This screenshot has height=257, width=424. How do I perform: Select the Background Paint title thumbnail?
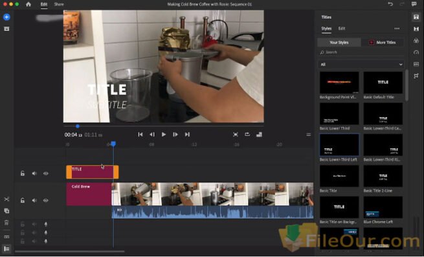click(x=339, y=82)
